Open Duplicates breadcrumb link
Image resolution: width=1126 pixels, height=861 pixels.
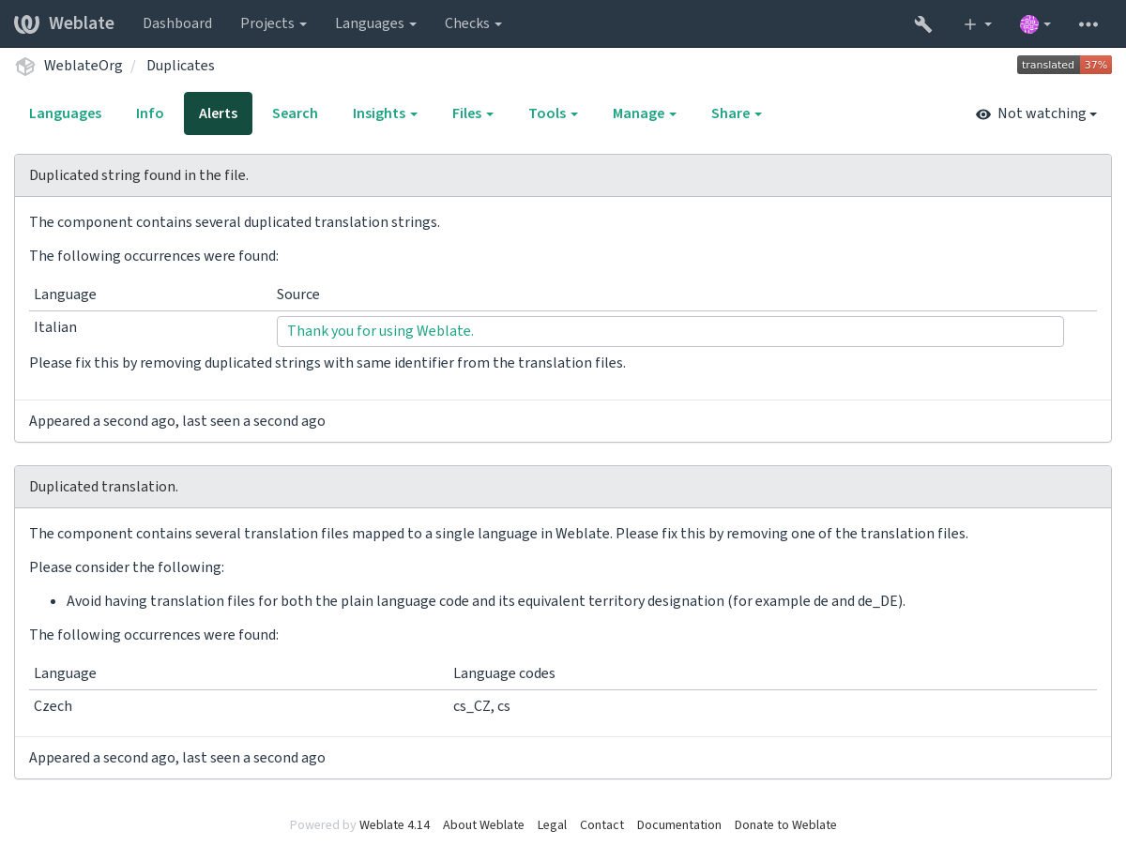pyautogui.click(x=180, y=66)
